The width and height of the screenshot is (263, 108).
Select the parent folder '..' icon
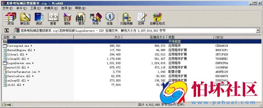pos(5,41)
